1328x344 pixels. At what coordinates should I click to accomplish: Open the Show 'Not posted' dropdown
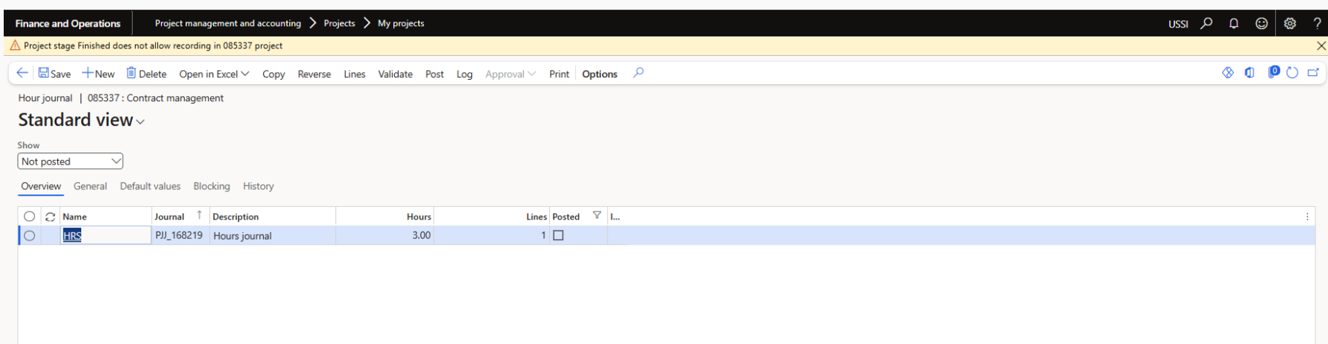70,162
